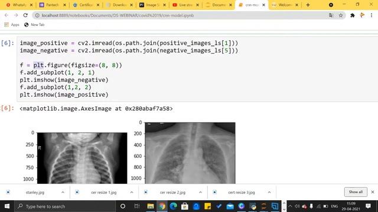Click the positive X-ray plot image
This screenshot has width=378, height=212.
point(190,153)
